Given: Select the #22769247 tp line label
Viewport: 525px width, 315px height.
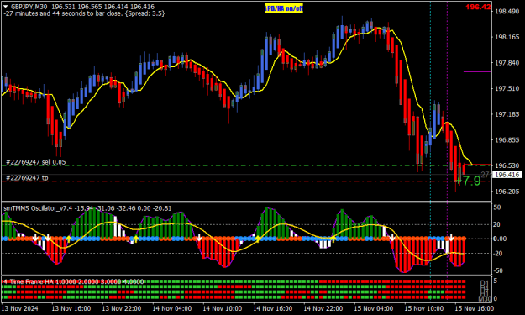Looking at the screenshot, I should 27,178.
